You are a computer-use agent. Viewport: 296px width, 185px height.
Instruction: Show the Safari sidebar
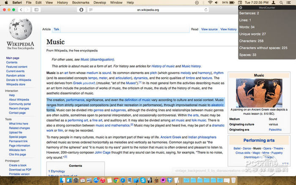(x=36, y=10)
